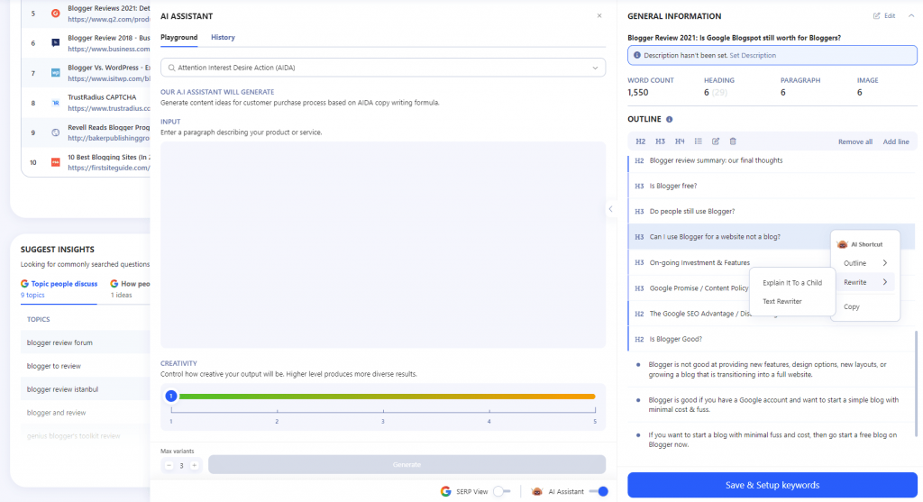Click the trash delete icon in the outline toolbar
Screen dimensions: 923x502
[x=733, y=141]
